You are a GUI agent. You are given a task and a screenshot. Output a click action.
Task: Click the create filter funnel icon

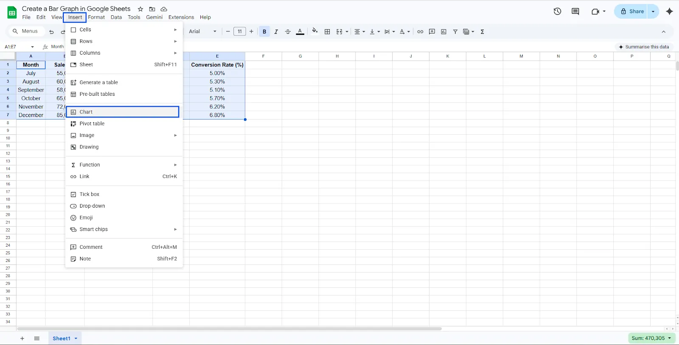coord(455,32)
